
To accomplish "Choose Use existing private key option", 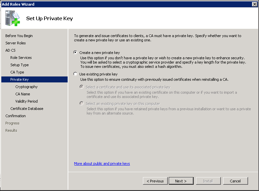I will pos(76,74).
